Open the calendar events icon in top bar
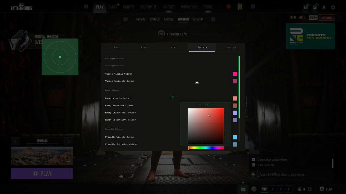The height and width of the screenshot is (194, 346). pyautogui.click(x=306, y=7)
